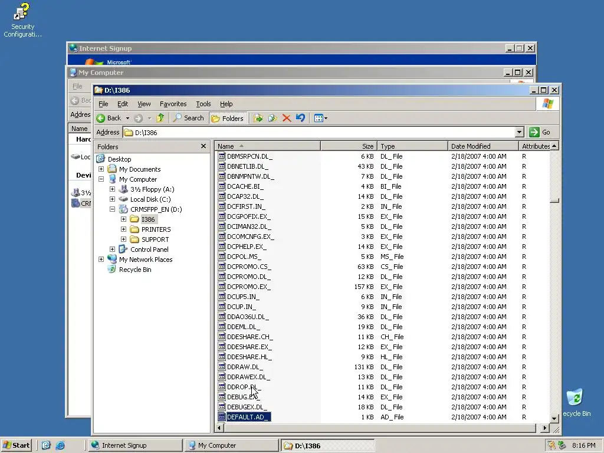Open the Favorites menu
Image resolution: width=604 pixels, height=453 pixels.
click(173, 104)
